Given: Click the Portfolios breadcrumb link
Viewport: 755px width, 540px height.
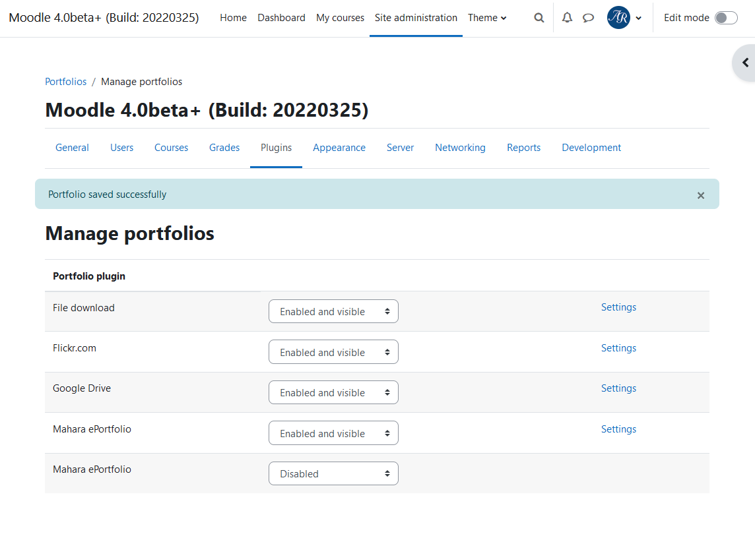Looking at the screenshot, I should click(65, 82).
